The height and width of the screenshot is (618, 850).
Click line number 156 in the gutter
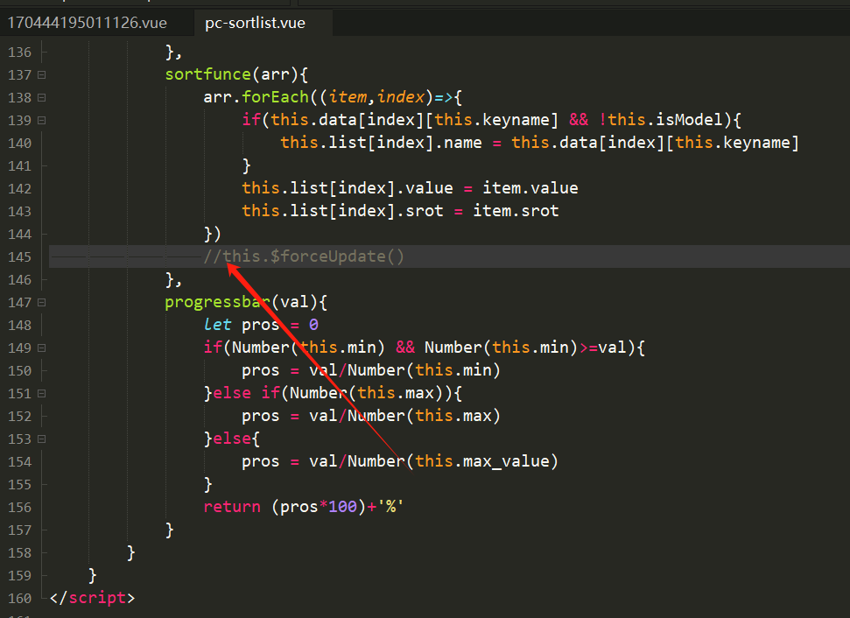coord(19,508)
